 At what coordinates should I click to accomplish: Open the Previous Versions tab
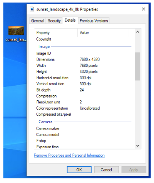point(94,21)
